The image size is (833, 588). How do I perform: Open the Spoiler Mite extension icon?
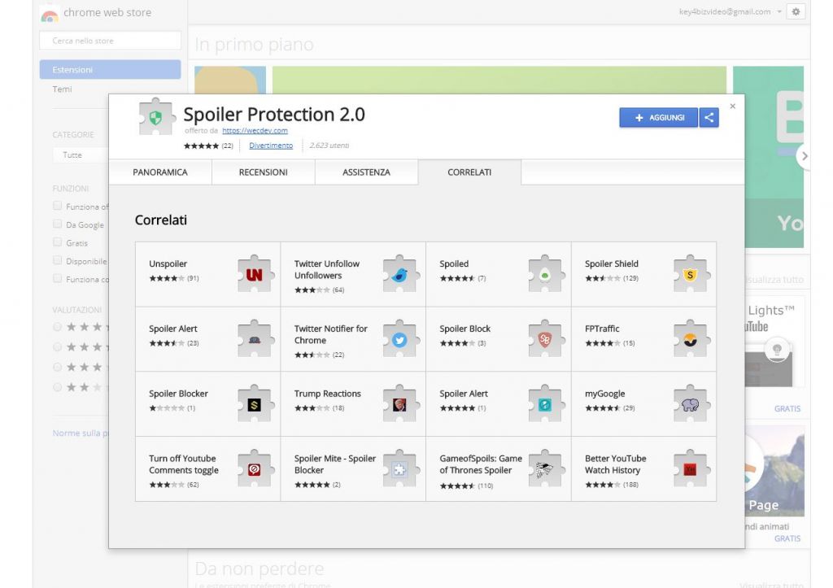(400, 469)
